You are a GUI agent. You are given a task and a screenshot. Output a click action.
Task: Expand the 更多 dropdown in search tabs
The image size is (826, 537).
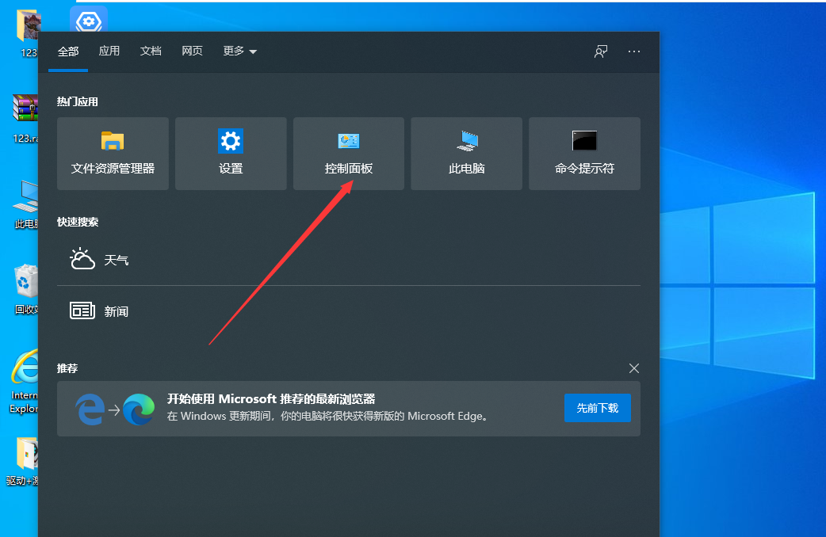[240, 50]
